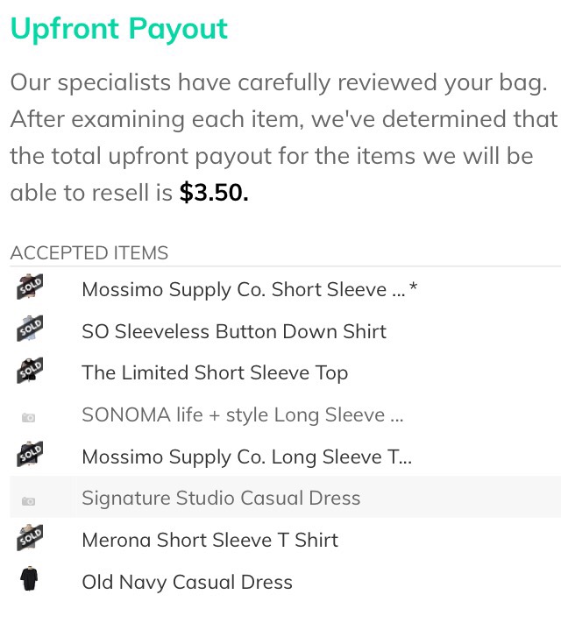Tap the camera placeholder icon for Signature Studio dress
The height and width of the screenshot is (623, 561).
tap(28, 501)
